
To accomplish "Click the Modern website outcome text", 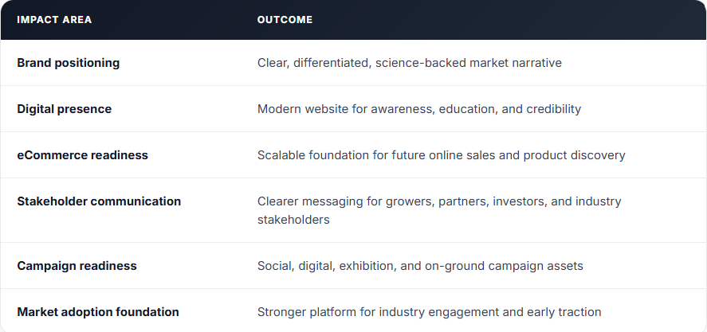I will [419, 109].
